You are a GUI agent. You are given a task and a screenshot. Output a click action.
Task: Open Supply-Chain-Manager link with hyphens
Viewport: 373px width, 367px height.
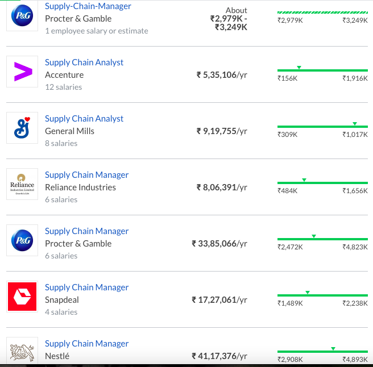coord(88,6)
